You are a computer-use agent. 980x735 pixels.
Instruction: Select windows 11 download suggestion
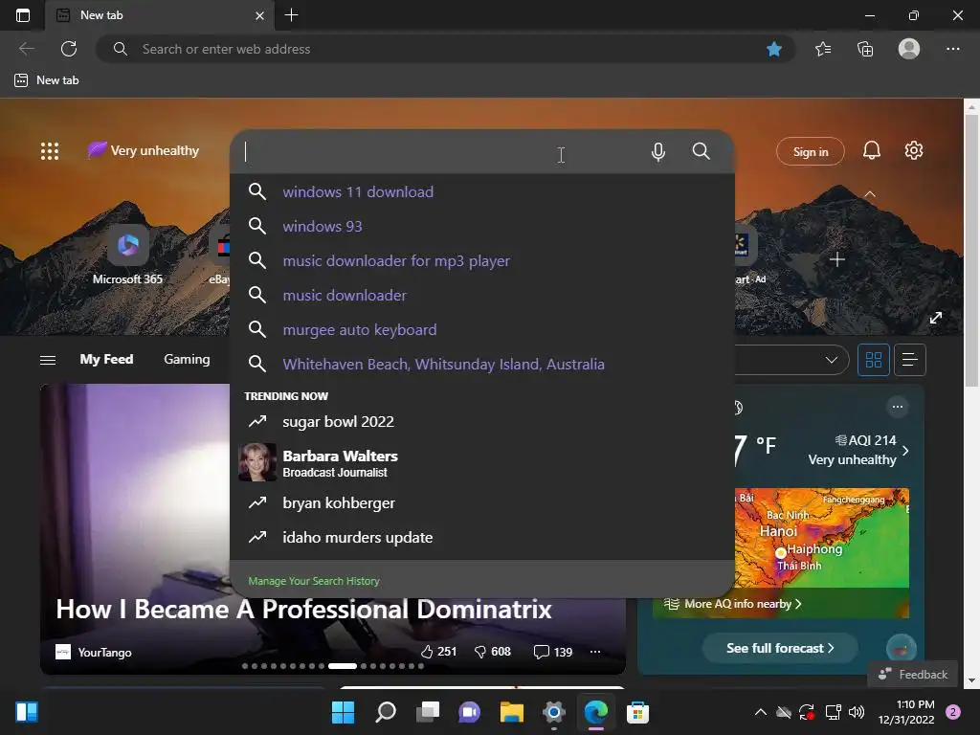[x=482, y=191]
